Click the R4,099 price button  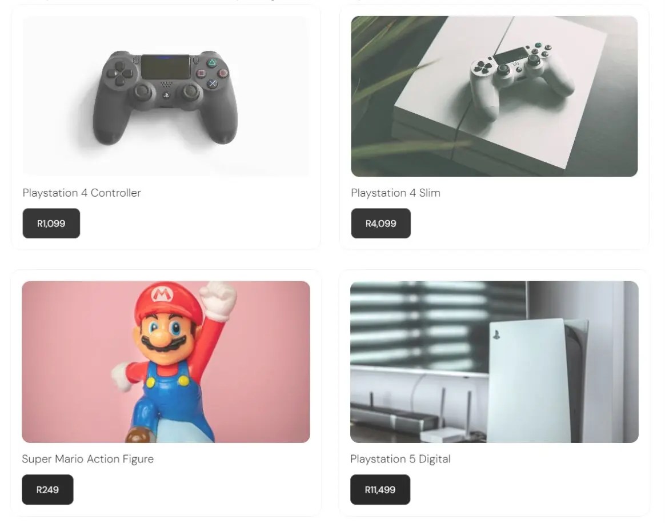point(380,223)
